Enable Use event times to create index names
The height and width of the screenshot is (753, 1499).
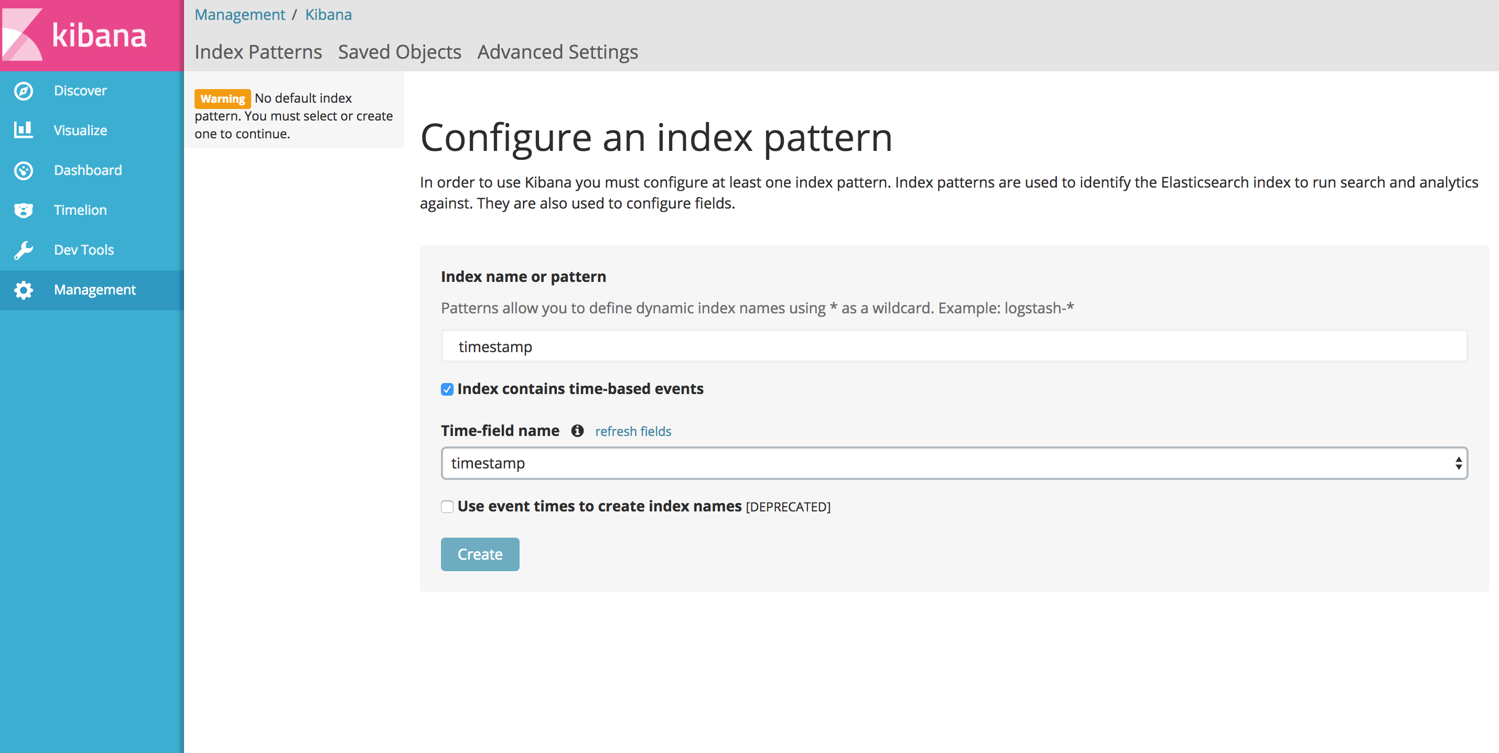coord(447,507)
